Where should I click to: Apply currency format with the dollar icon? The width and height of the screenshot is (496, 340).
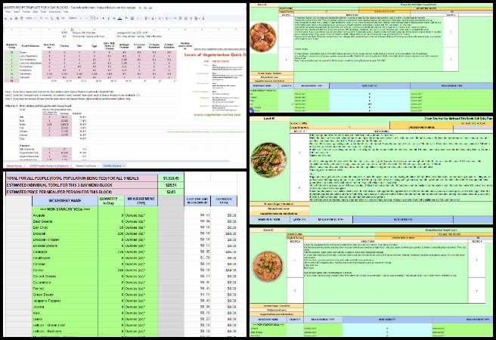coord(41,18)
